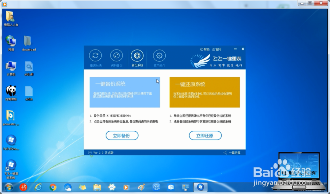The height and width of the screenshot is (194, 330).
Task: Open the sticky notes taskbar icon
Action: point(82,187)
